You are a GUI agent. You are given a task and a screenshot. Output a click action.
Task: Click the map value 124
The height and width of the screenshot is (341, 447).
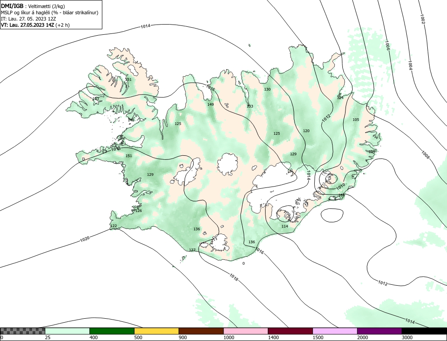pos(340,98)
